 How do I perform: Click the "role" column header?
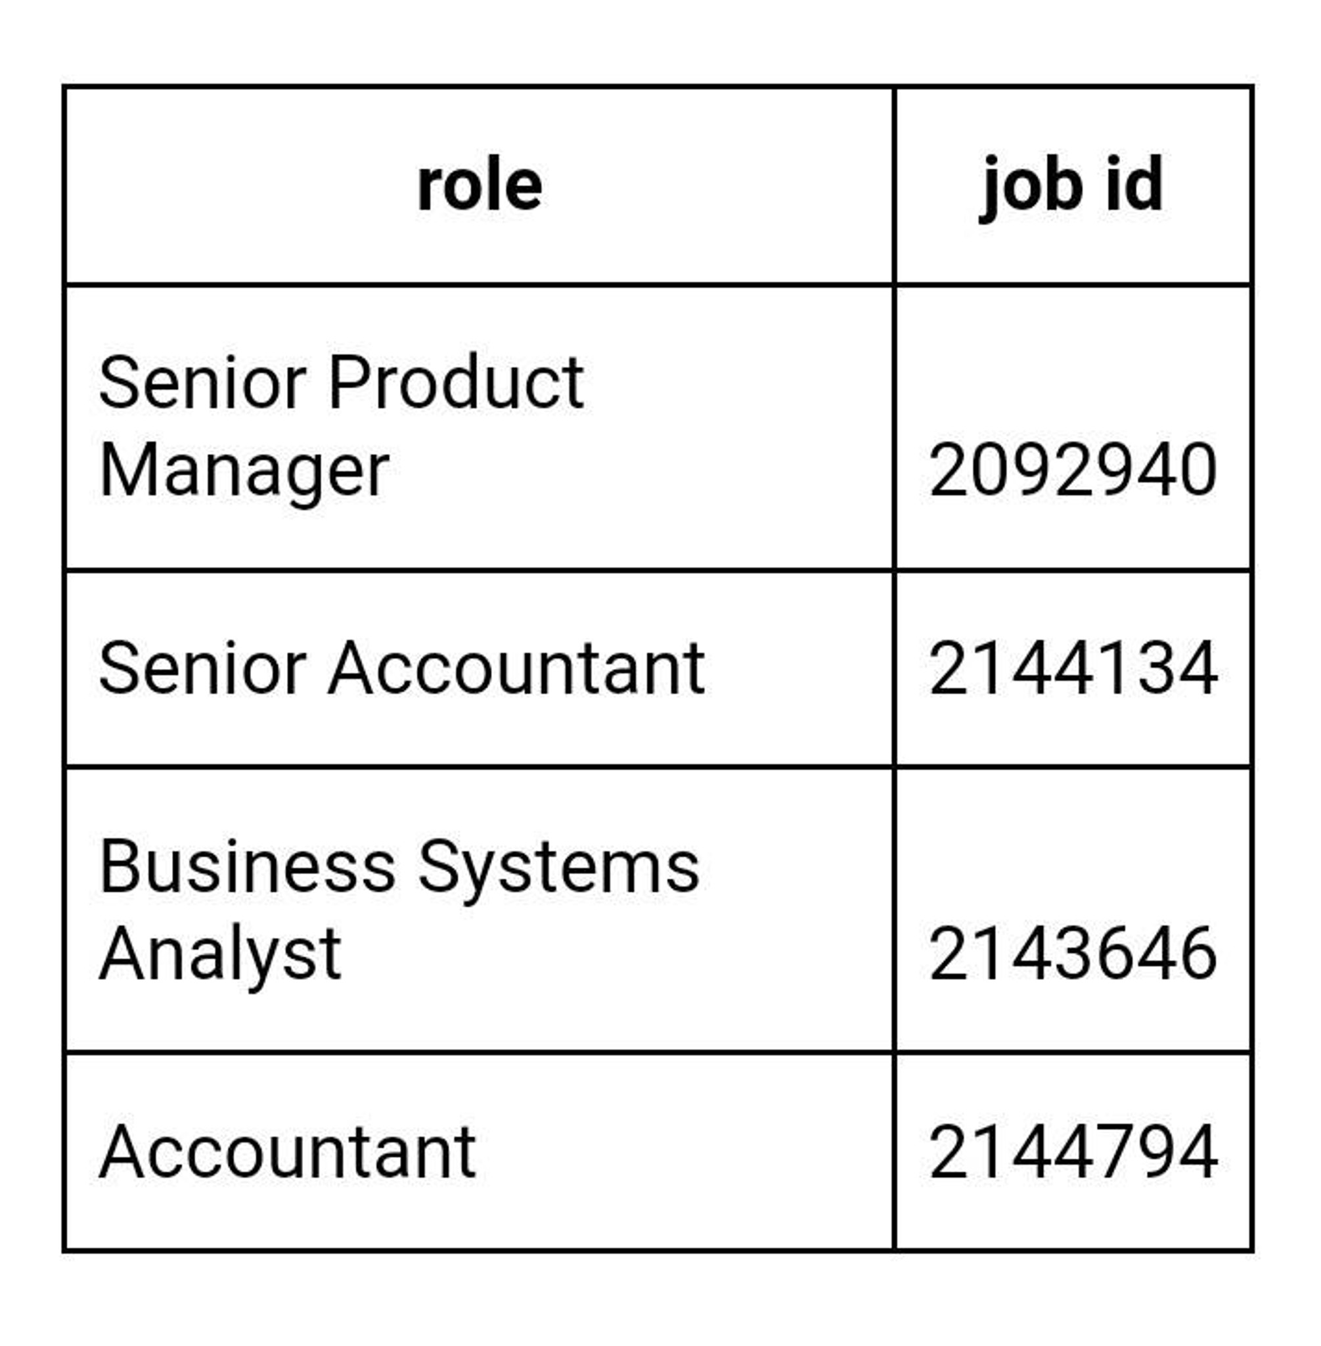click(479, 186)
